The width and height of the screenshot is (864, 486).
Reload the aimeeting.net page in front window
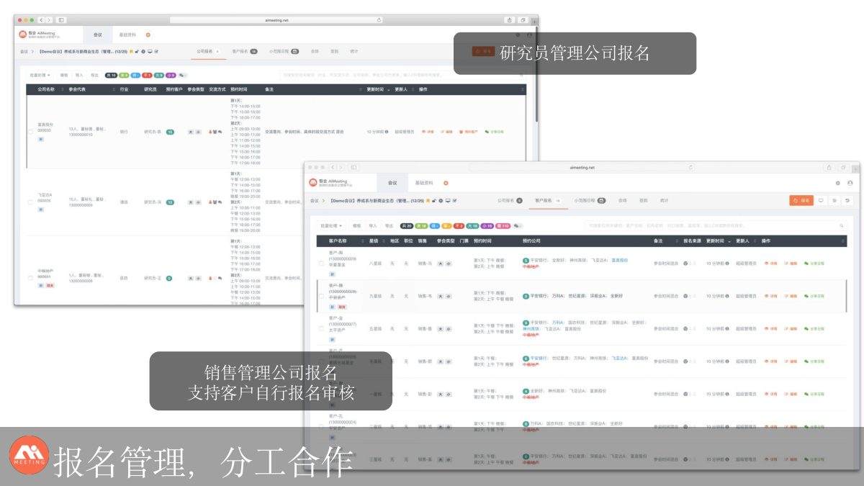tap(690, 167)
